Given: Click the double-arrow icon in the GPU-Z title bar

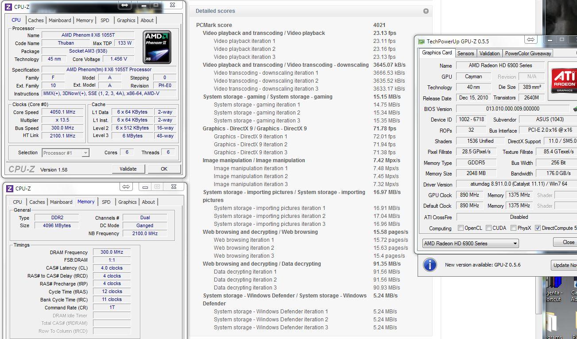Looking at the screenshot, I should click(x=531, y=40).
